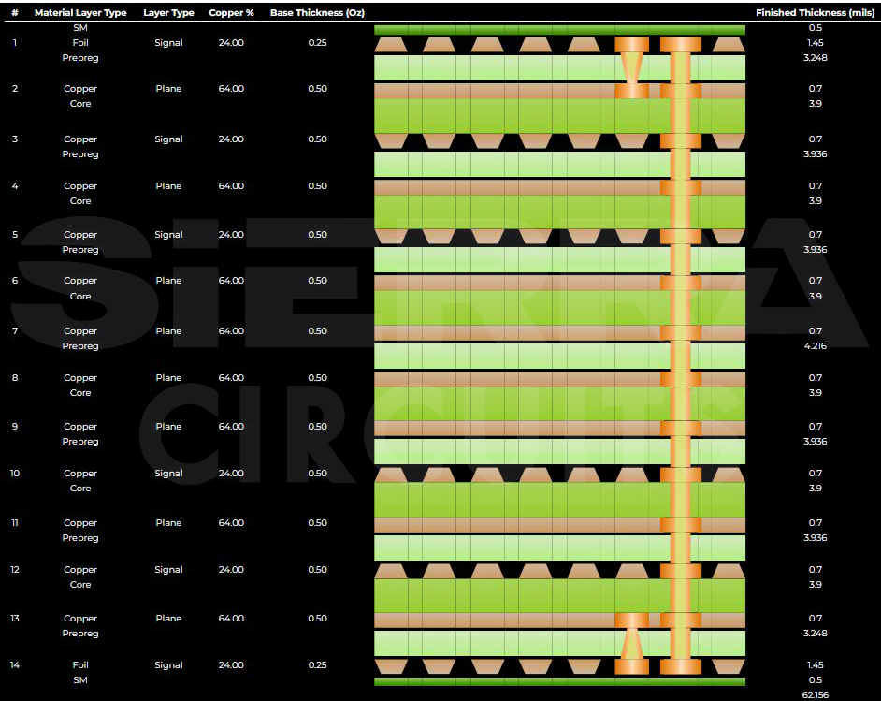Select the Material Layer Type column header

tap(80, 12)
